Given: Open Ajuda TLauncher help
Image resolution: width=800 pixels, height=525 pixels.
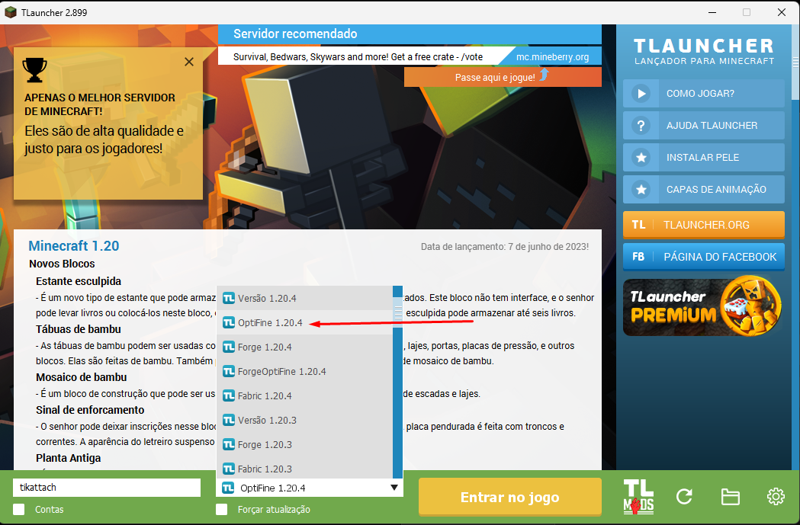Looking at the screenshot, I should click(x=704, y=126).
